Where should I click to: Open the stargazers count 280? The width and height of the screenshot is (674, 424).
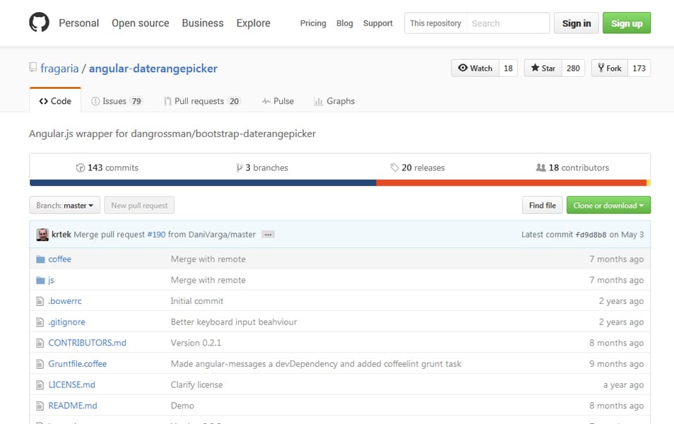573,68
